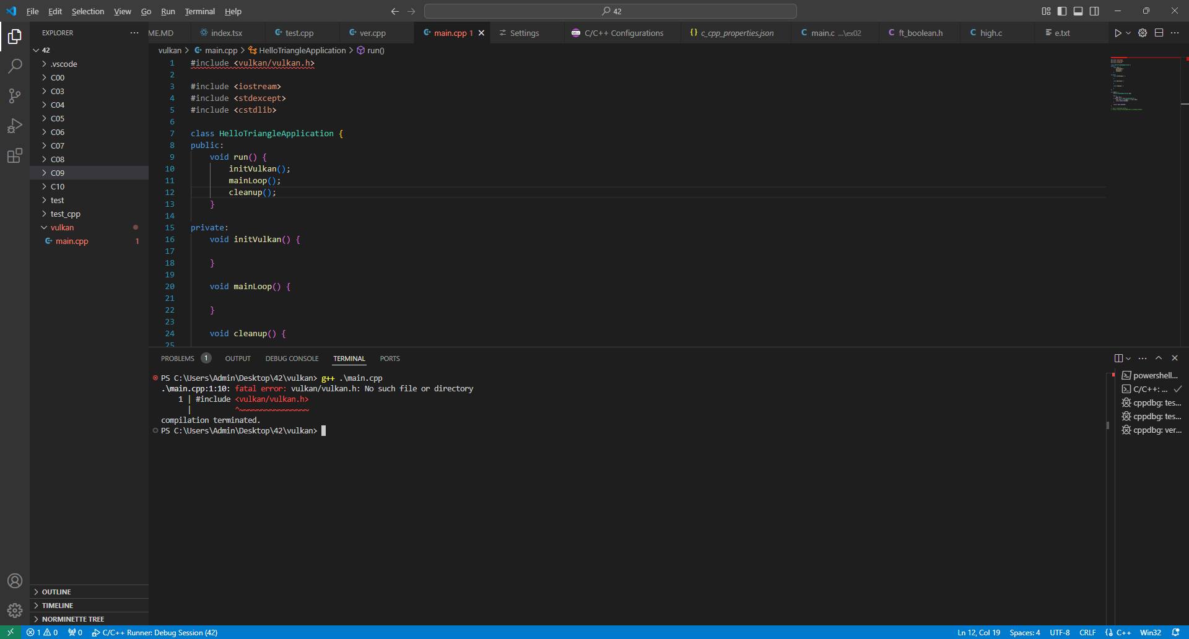
Task: Toggle the bottom panel visibility
Action: 1078,11
